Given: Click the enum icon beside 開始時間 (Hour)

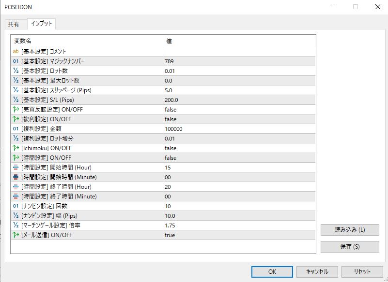Looking at the screenshot, I should pyautogui.click(x=16, y=167).
